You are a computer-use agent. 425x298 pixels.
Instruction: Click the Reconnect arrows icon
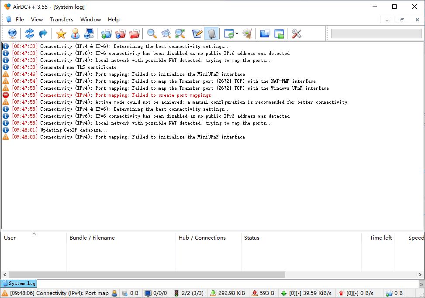point(29,34)
